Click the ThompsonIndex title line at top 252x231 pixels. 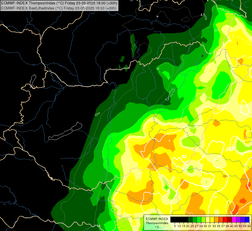coord(59,3)
